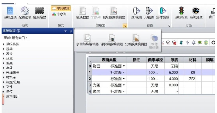Click the 曲率半径 column header
This screenshot has height=113, width=217.
[155, 60]
